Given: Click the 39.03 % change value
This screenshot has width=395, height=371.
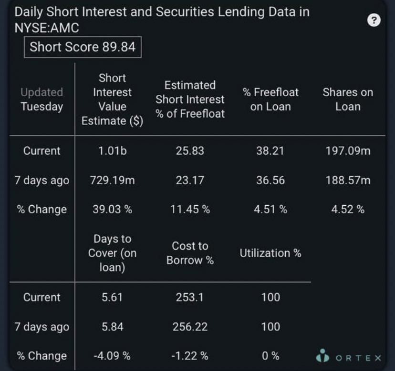Looking at the screenshot, I should (112, 209).
